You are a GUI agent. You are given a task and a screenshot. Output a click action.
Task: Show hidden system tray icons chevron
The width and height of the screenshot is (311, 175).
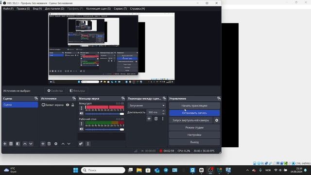click(247, 170)
